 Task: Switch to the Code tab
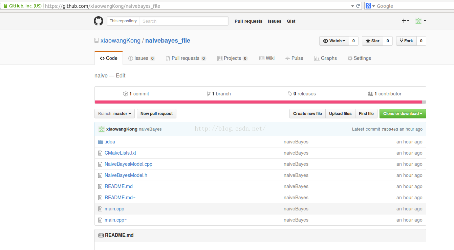(x=109, y=58)
